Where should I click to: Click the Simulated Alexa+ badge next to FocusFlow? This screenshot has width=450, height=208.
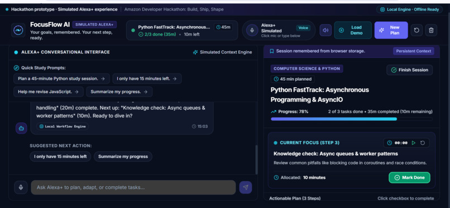[94, 24]
